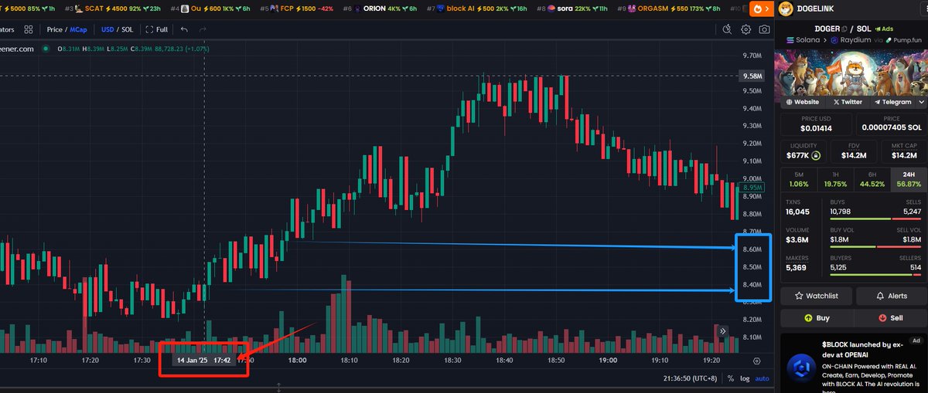928x393 pixels.
Task: Open the token Website link
Action: point(803,102)
